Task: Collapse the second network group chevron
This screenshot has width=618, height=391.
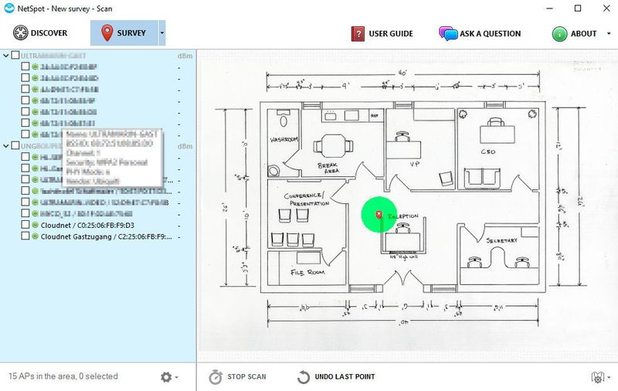Action: pos(5,146)
